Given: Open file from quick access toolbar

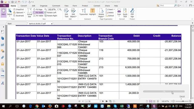Looking at the screenshot, I should pyautogui.click(x=5, y=2).
